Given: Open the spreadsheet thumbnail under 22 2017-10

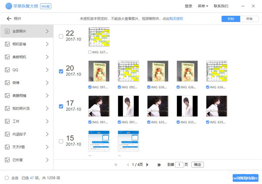Looking at the screenshot, I should point(99,37).
